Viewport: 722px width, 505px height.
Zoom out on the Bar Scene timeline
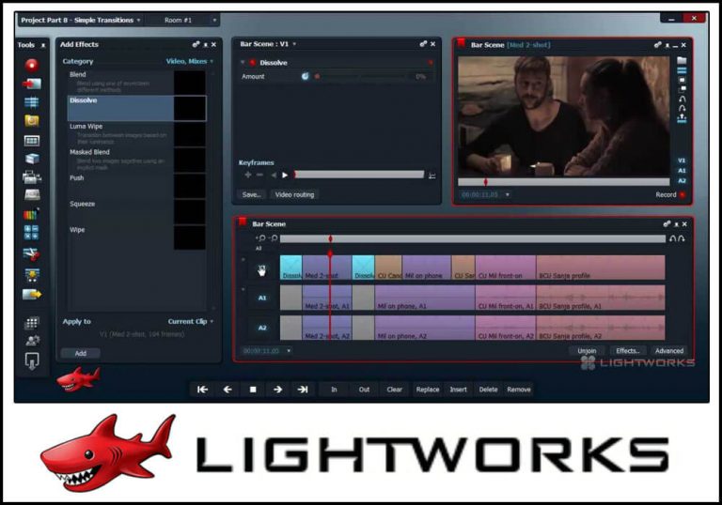pos(273,238)
